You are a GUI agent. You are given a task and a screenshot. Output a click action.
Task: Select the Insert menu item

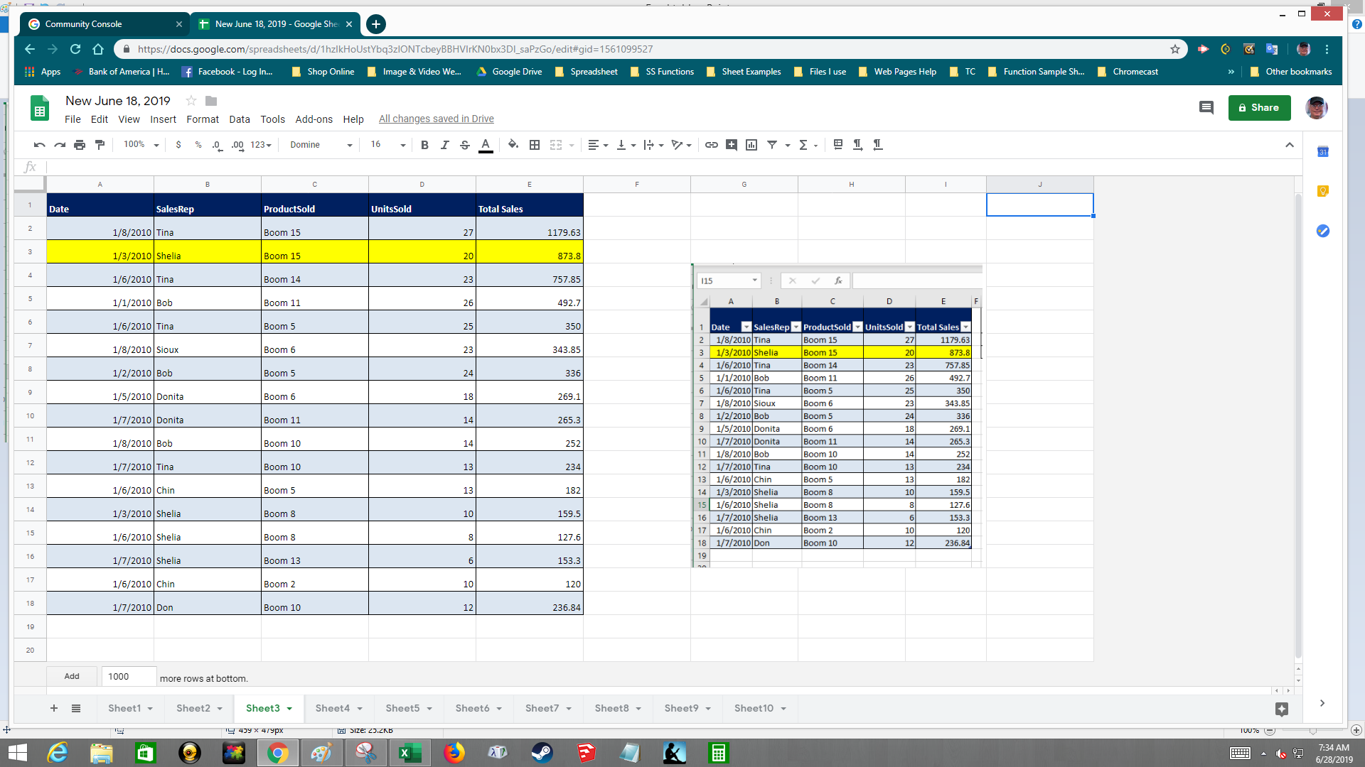(161, 118)
